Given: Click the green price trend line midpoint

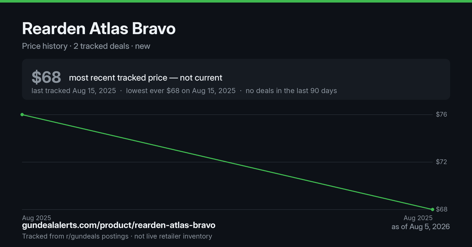Looking at the screenshot, I should (x=227, y=162).
